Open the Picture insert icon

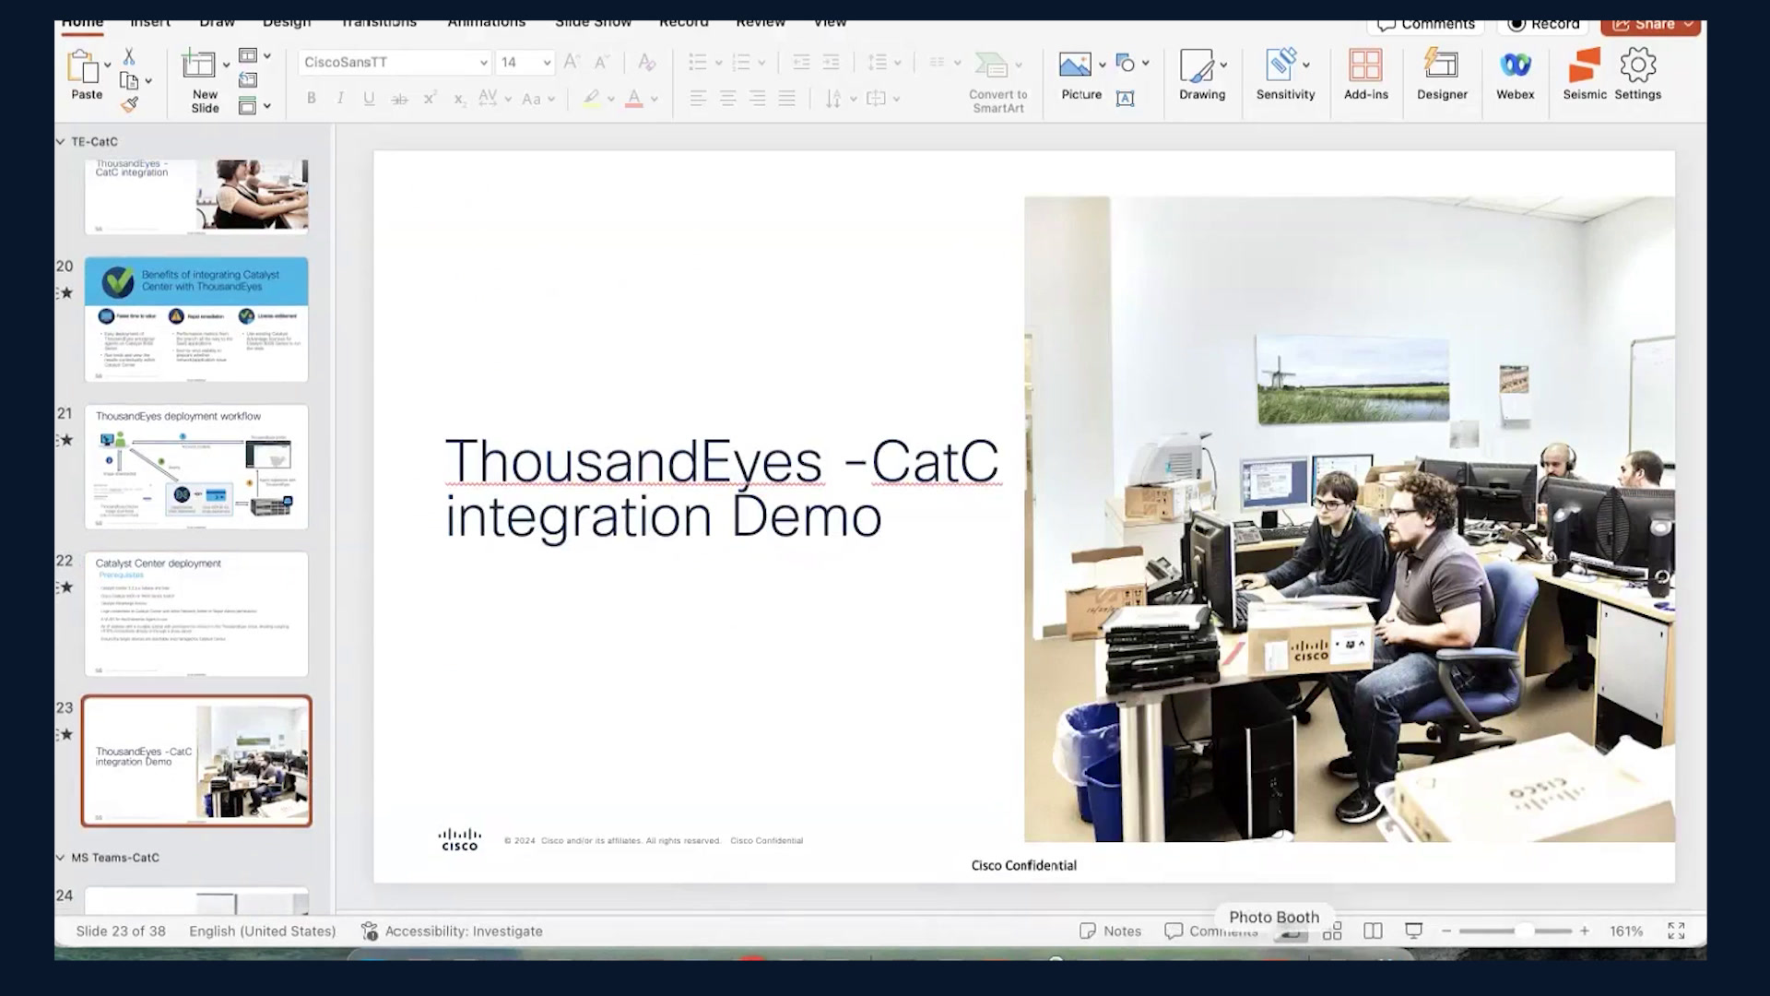pyautogui.click(x=1075, y=65)
